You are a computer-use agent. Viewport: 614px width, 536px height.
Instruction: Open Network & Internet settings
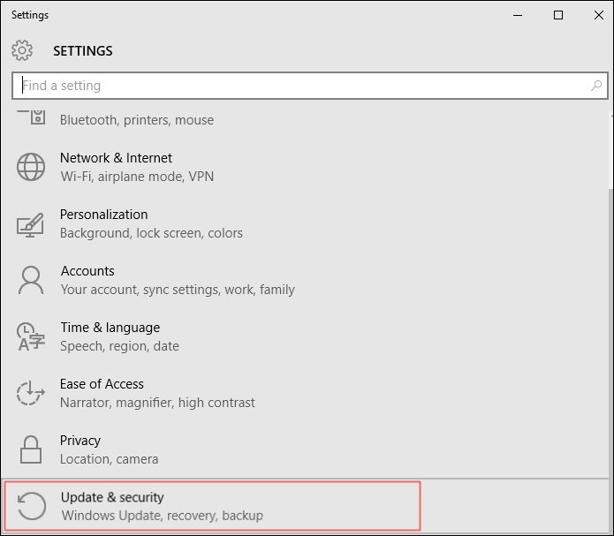click(x=116, y=158)
